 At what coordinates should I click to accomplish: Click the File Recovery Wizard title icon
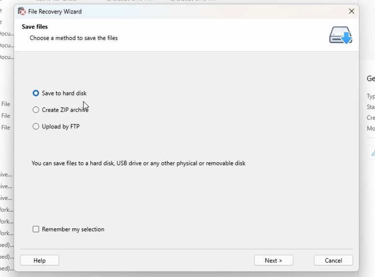pos(22,11)
